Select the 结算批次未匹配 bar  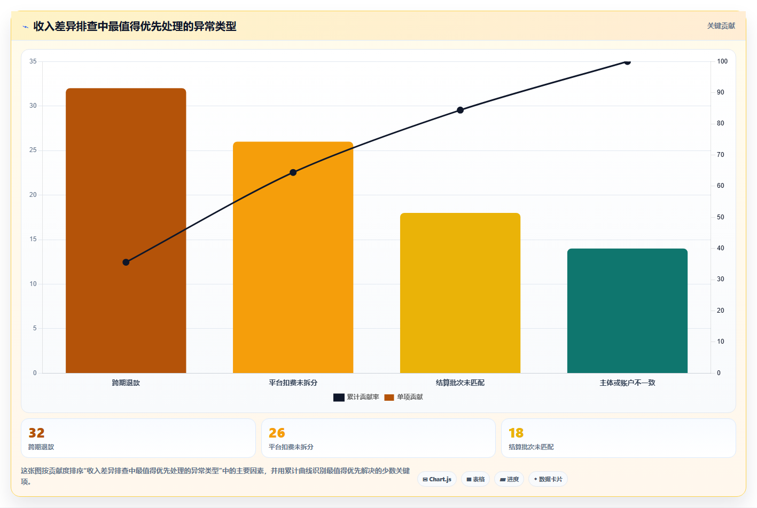tap(460, 293)
